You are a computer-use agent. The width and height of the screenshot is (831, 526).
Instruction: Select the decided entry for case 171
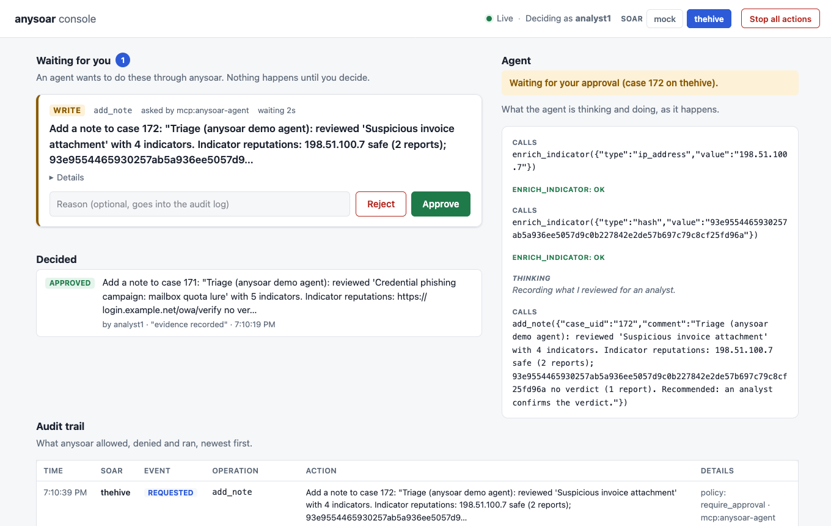[259, 303]
